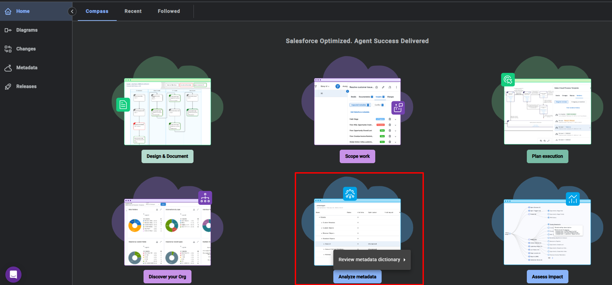Select the Compass tab

point(97,11)
